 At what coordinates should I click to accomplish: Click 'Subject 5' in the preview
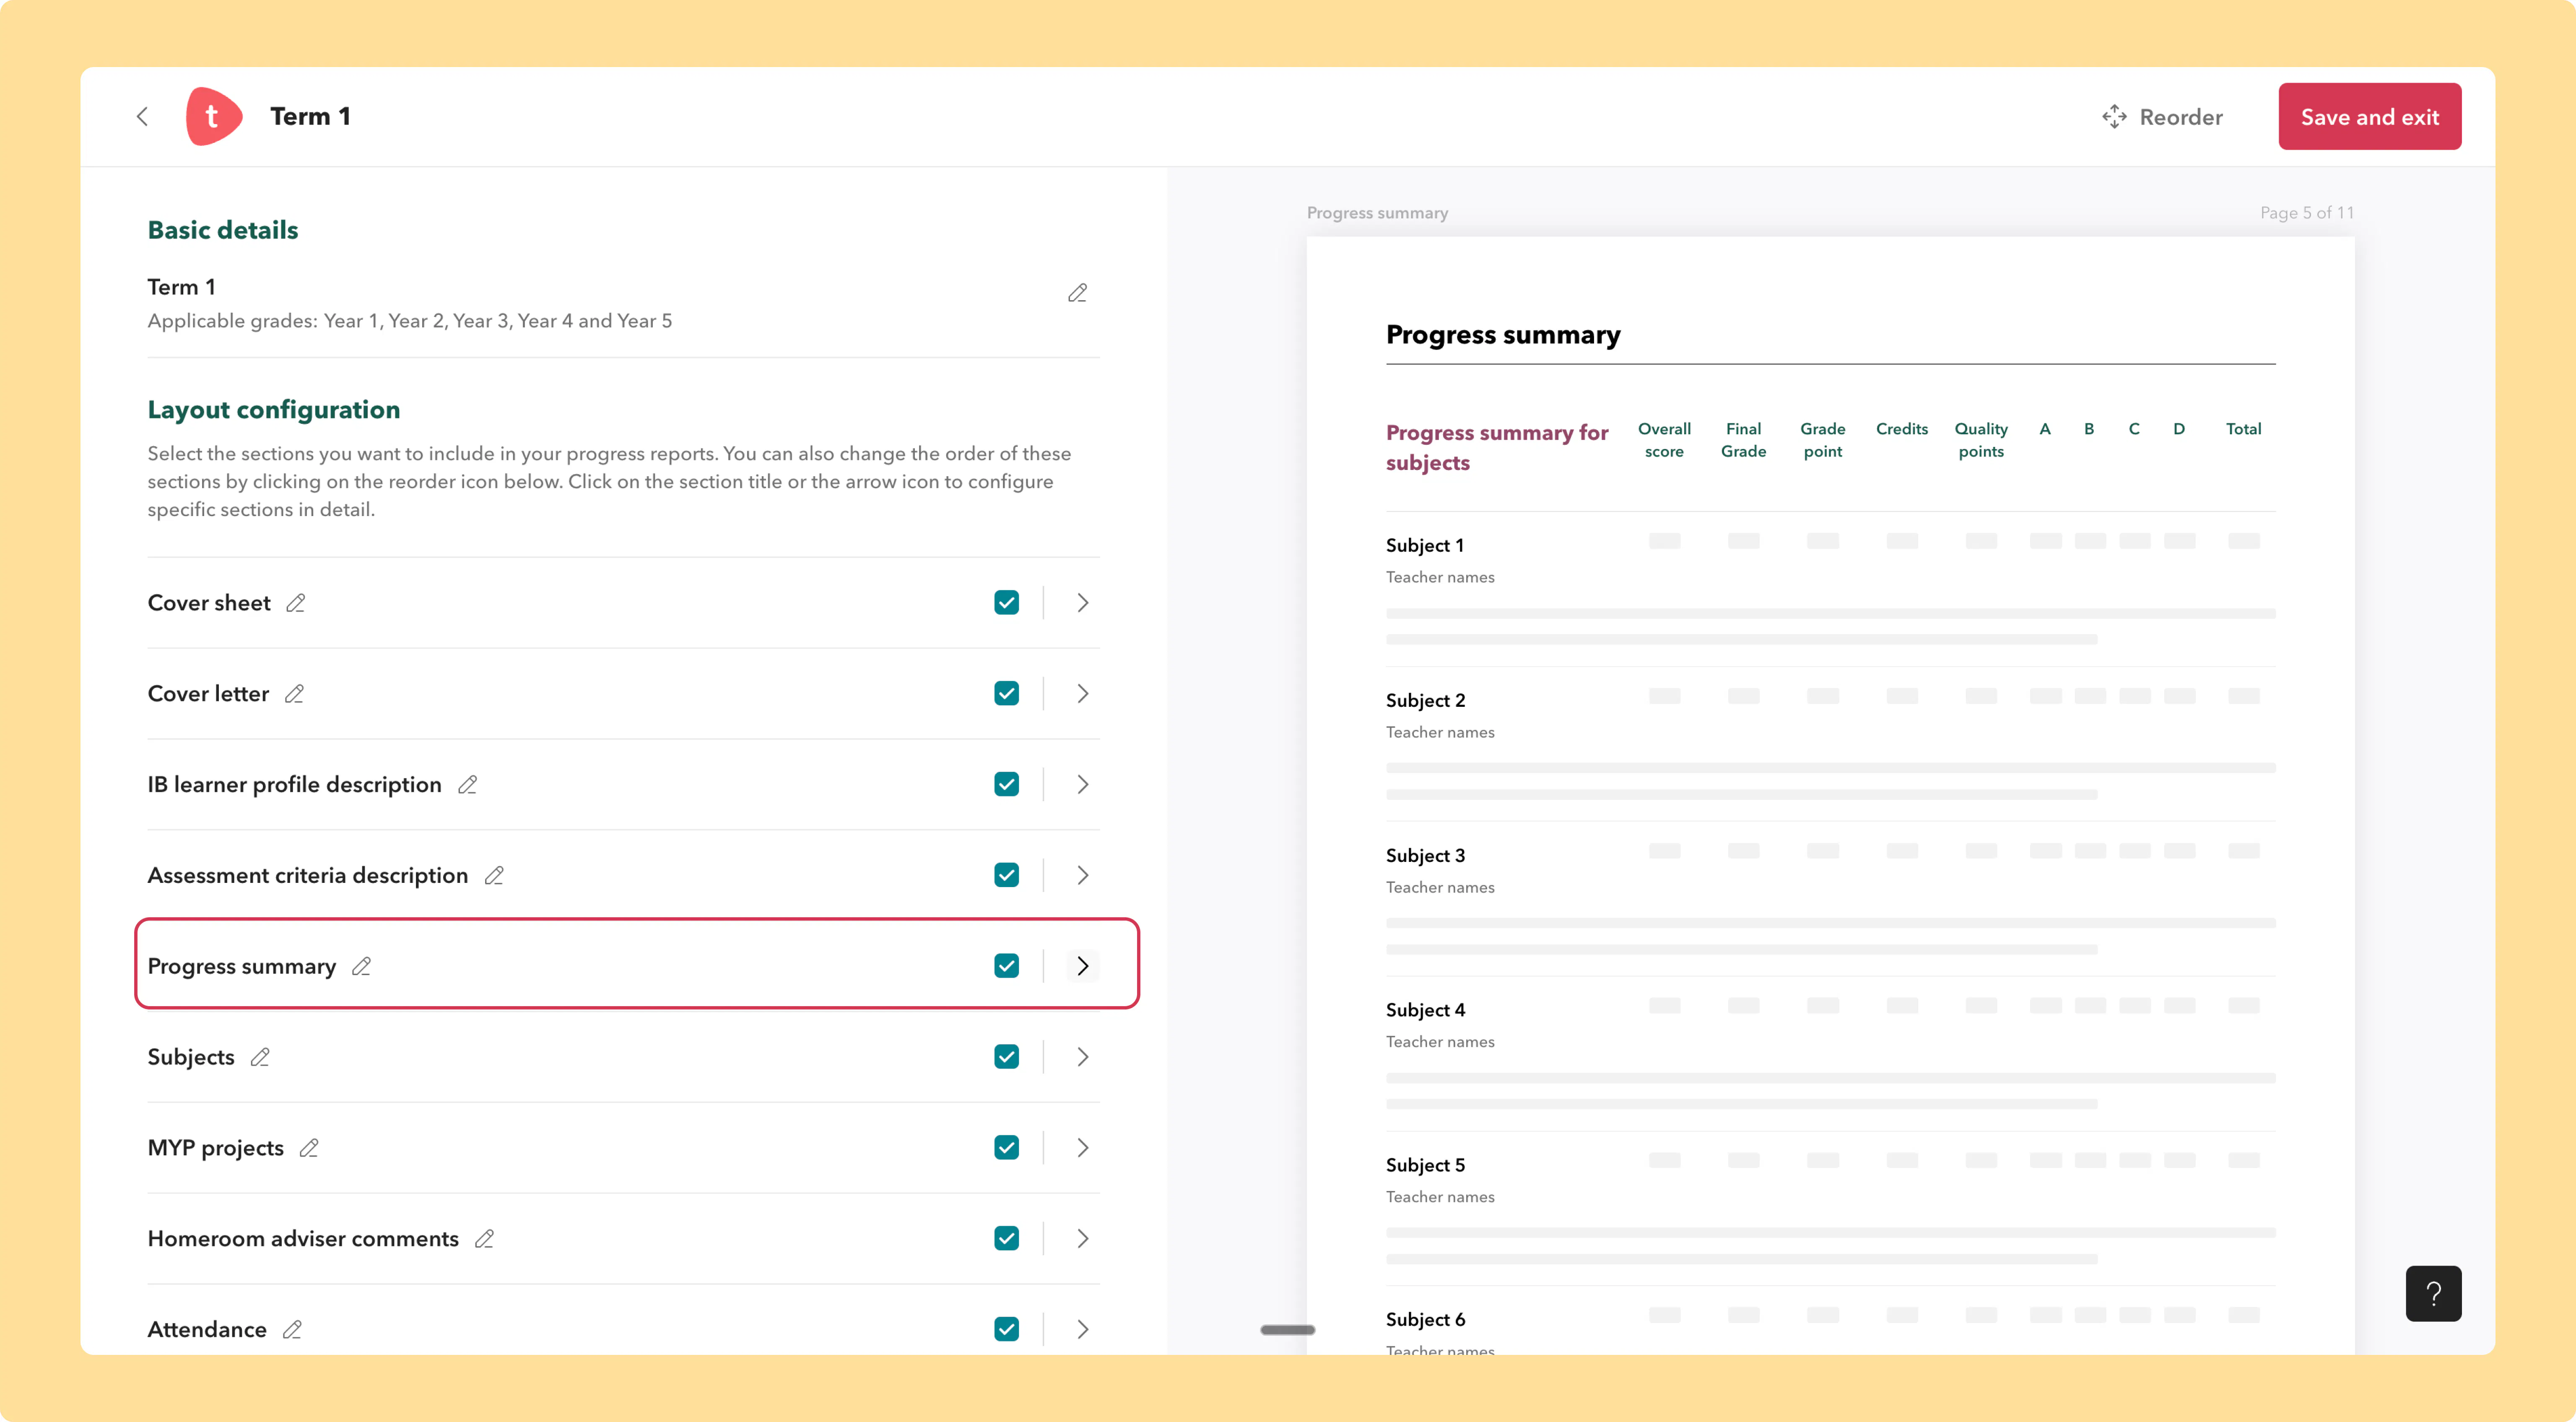pyautogui.click(x=1426, y=1165)
